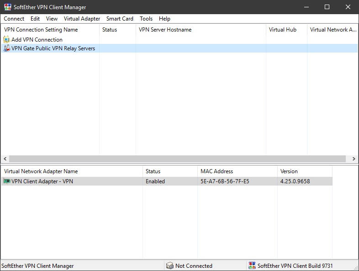
Task: Click the VPN Client Adapter network card icon
Action: (7, 181)
